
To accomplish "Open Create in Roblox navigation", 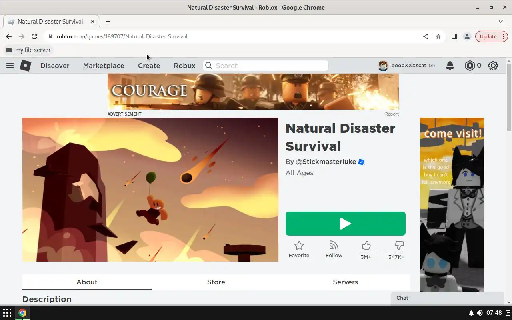I will pyautogui.click(x=149, y=66).
